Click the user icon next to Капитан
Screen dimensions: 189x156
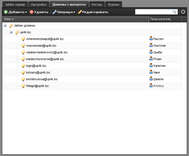tap(151, 66)
